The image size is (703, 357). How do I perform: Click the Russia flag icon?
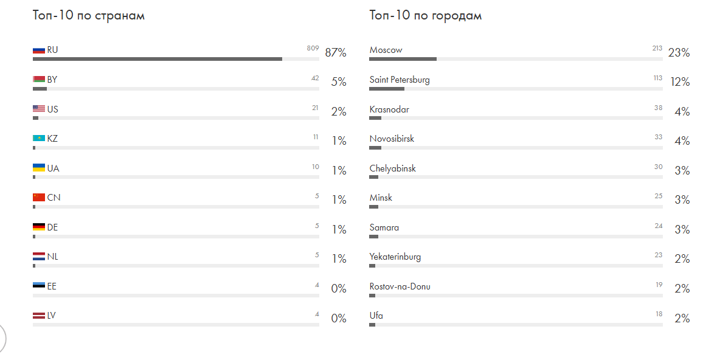coord(39,50)
